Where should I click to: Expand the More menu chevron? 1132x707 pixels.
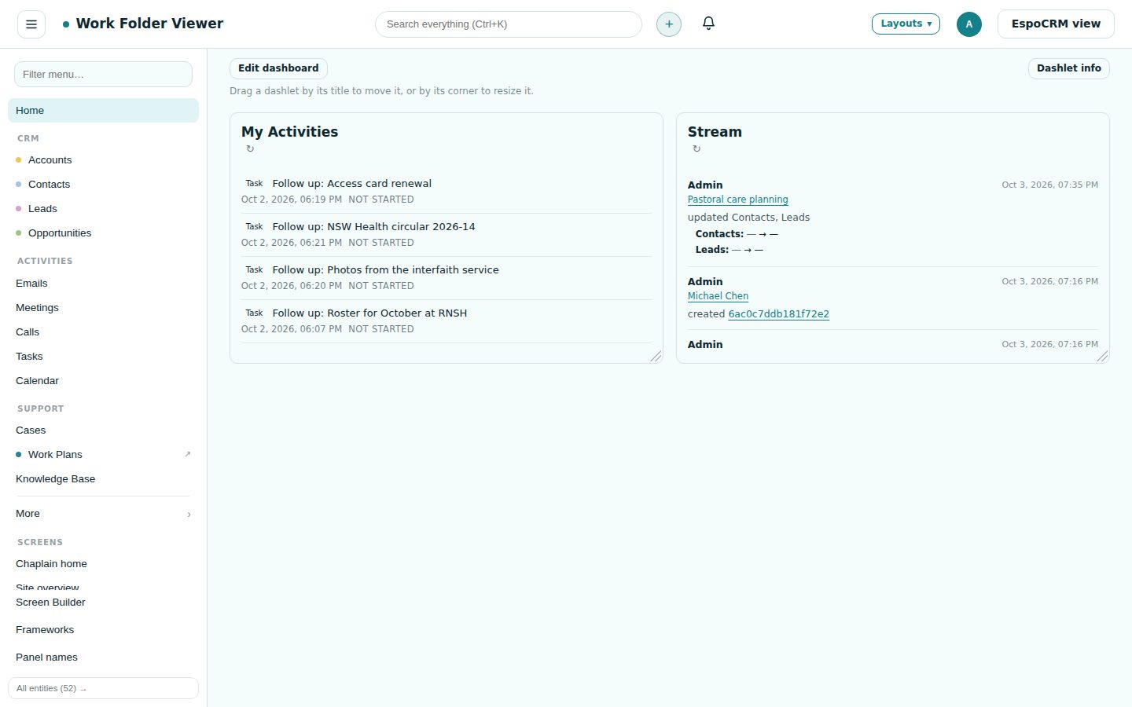(189, 515)
